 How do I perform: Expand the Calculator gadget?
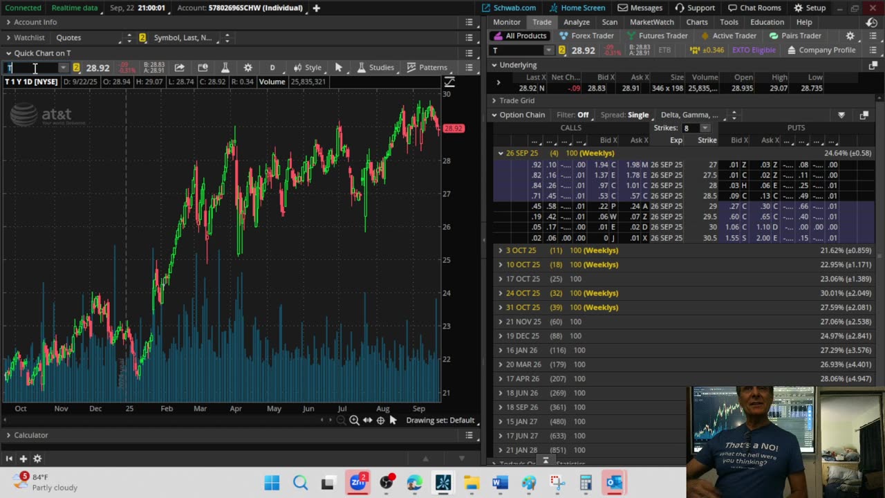coord(8,435)
